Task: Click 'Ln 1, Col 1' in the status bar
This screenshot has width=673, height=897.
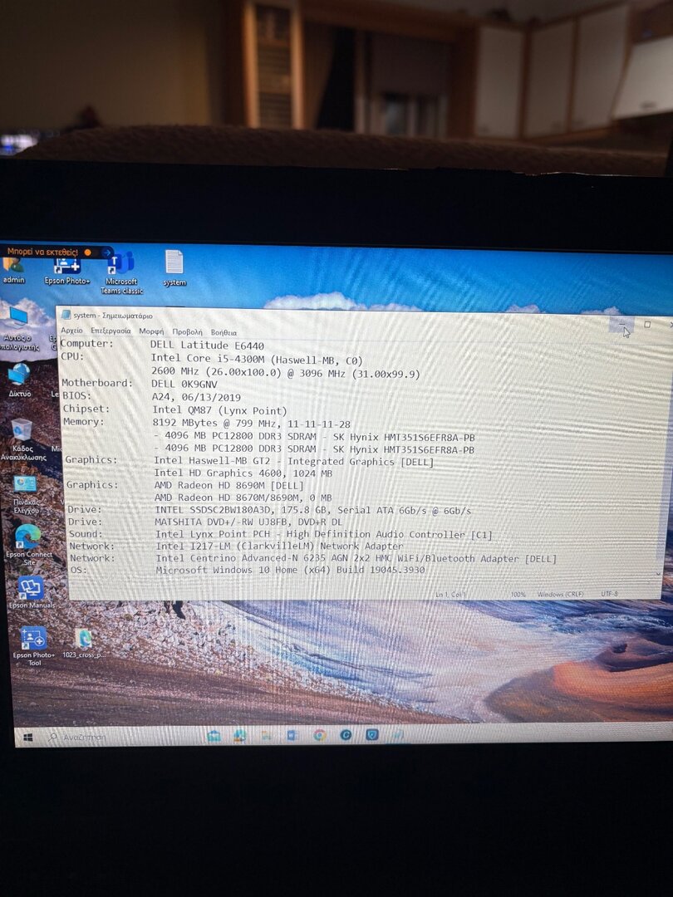Action: pos(450,595)
